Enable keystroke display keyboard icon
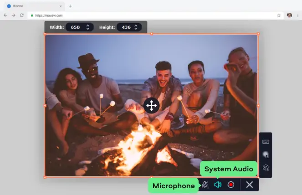The height and width of the screenshot is (195, 302). coord(266,142)
